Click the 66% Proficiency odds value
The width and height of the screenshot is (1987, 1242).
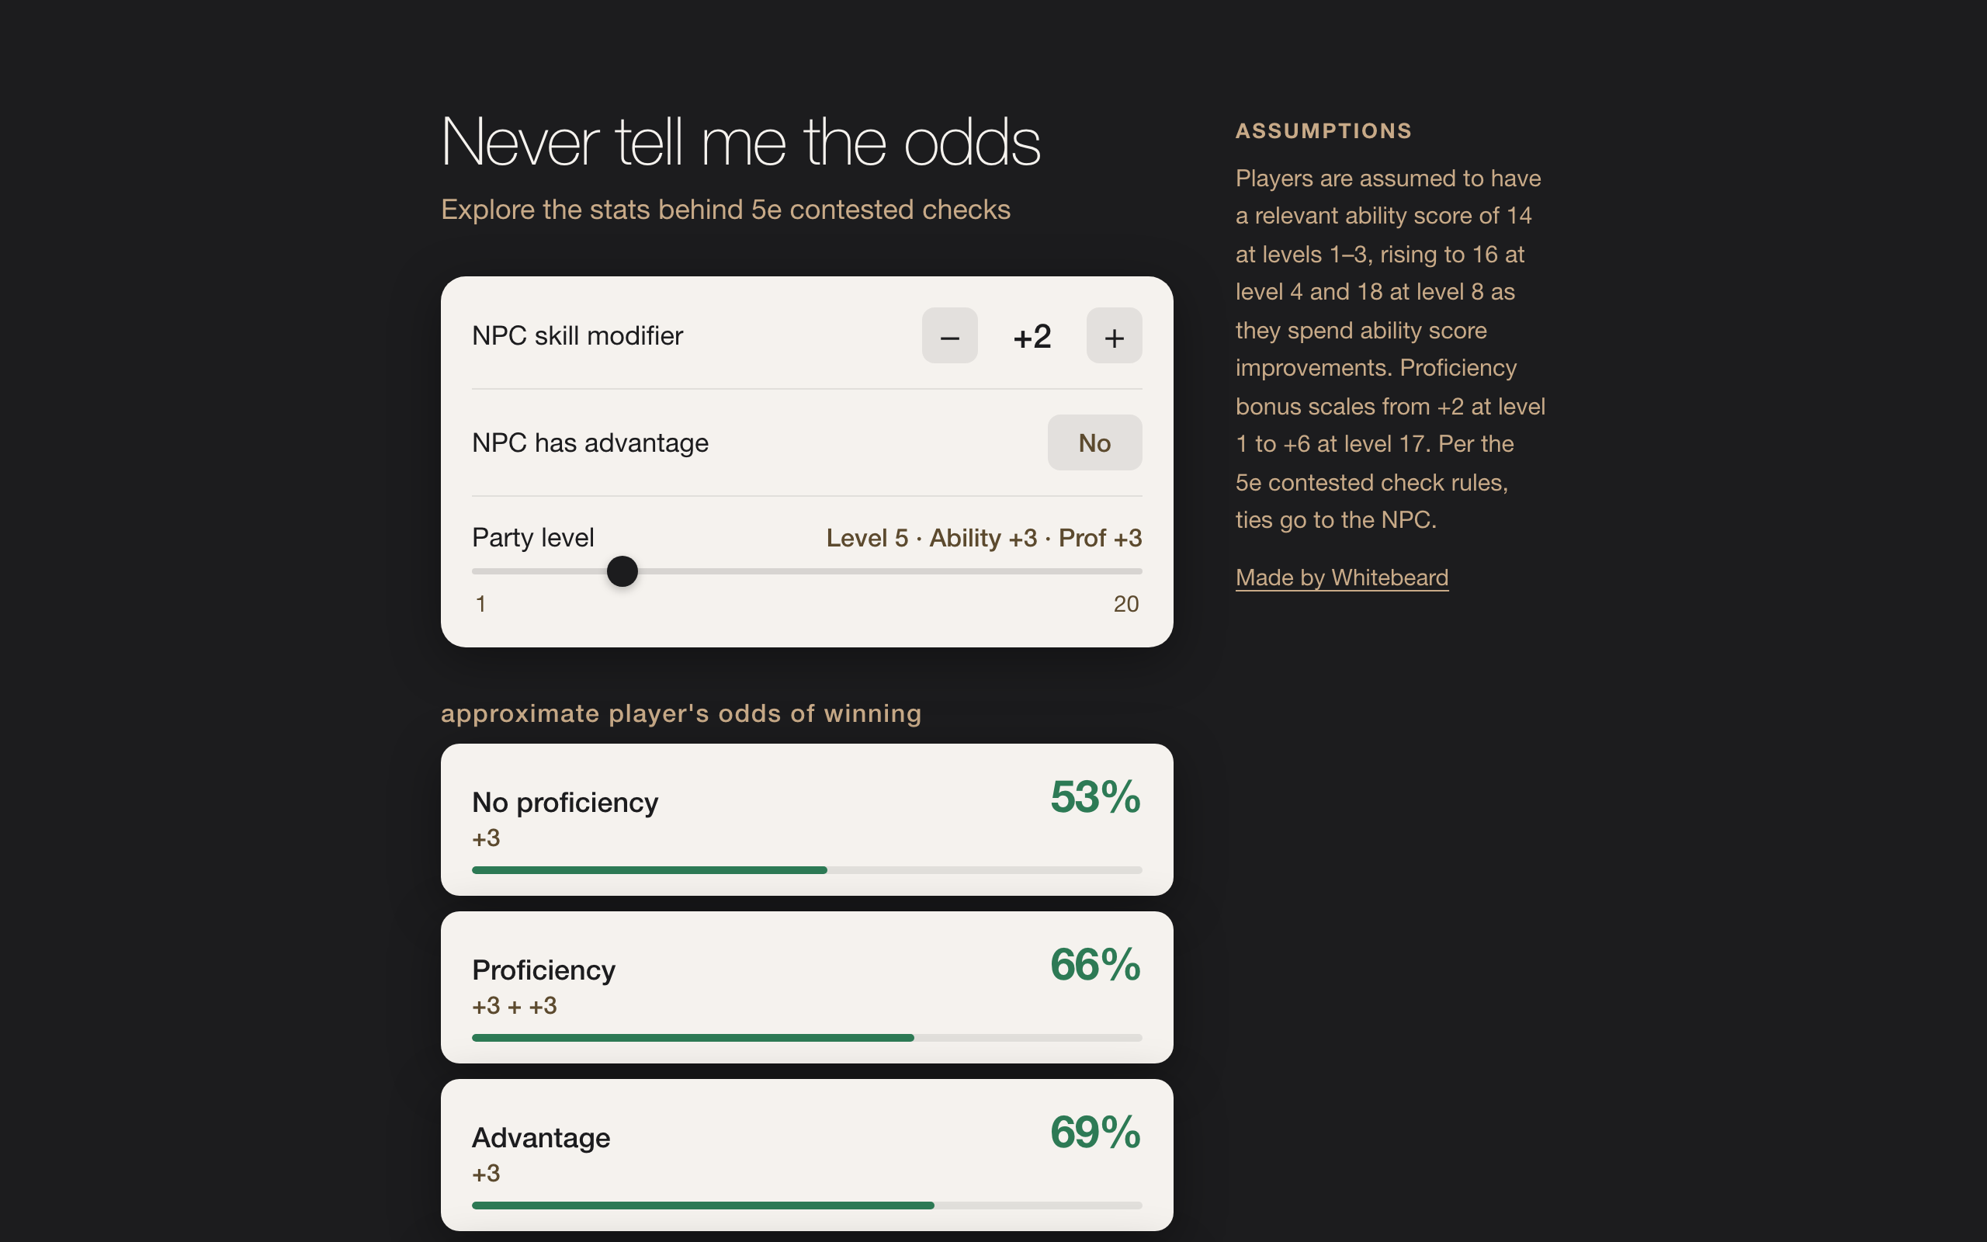click(x=1094, y=964)
